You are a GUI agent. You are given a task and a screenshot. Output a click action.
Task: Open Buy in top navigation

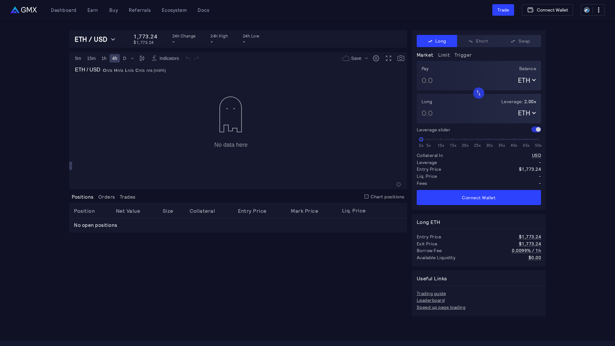[x=113, y=10]
